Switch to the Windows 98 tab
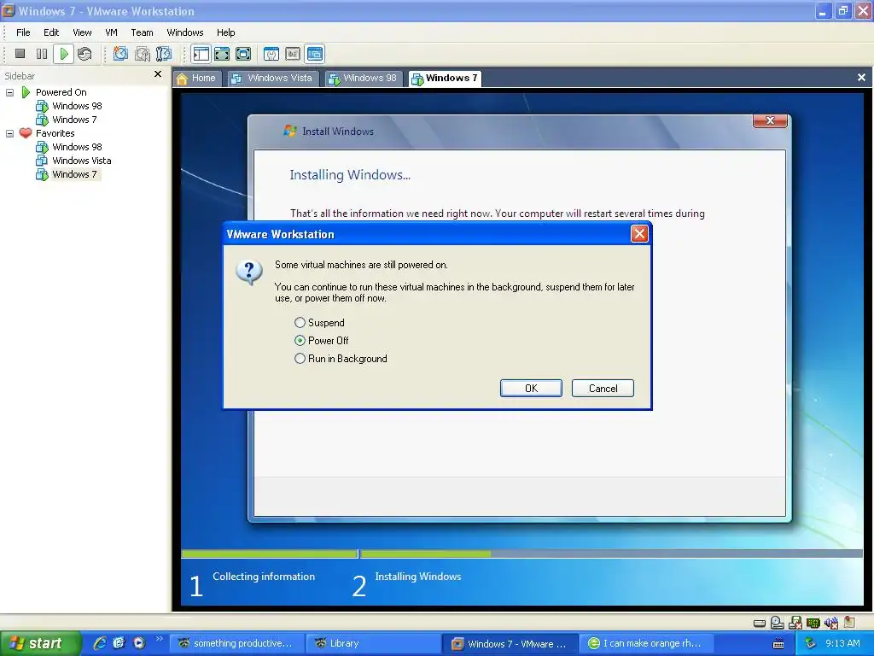The height and width of the screenshot is (656, 874). coord(364,78)
